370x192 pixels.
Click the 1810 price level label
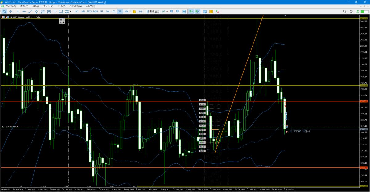click(x=202, y=130)
